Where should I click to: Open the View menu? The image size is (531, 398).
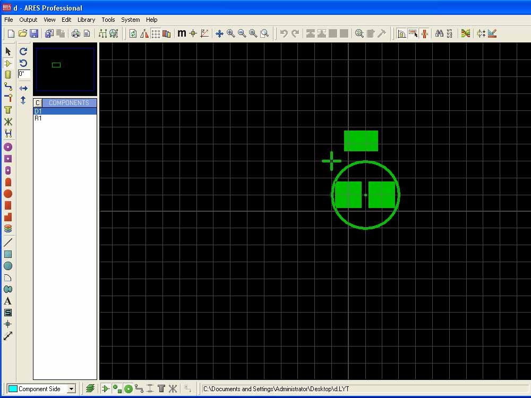pos(49,20)
